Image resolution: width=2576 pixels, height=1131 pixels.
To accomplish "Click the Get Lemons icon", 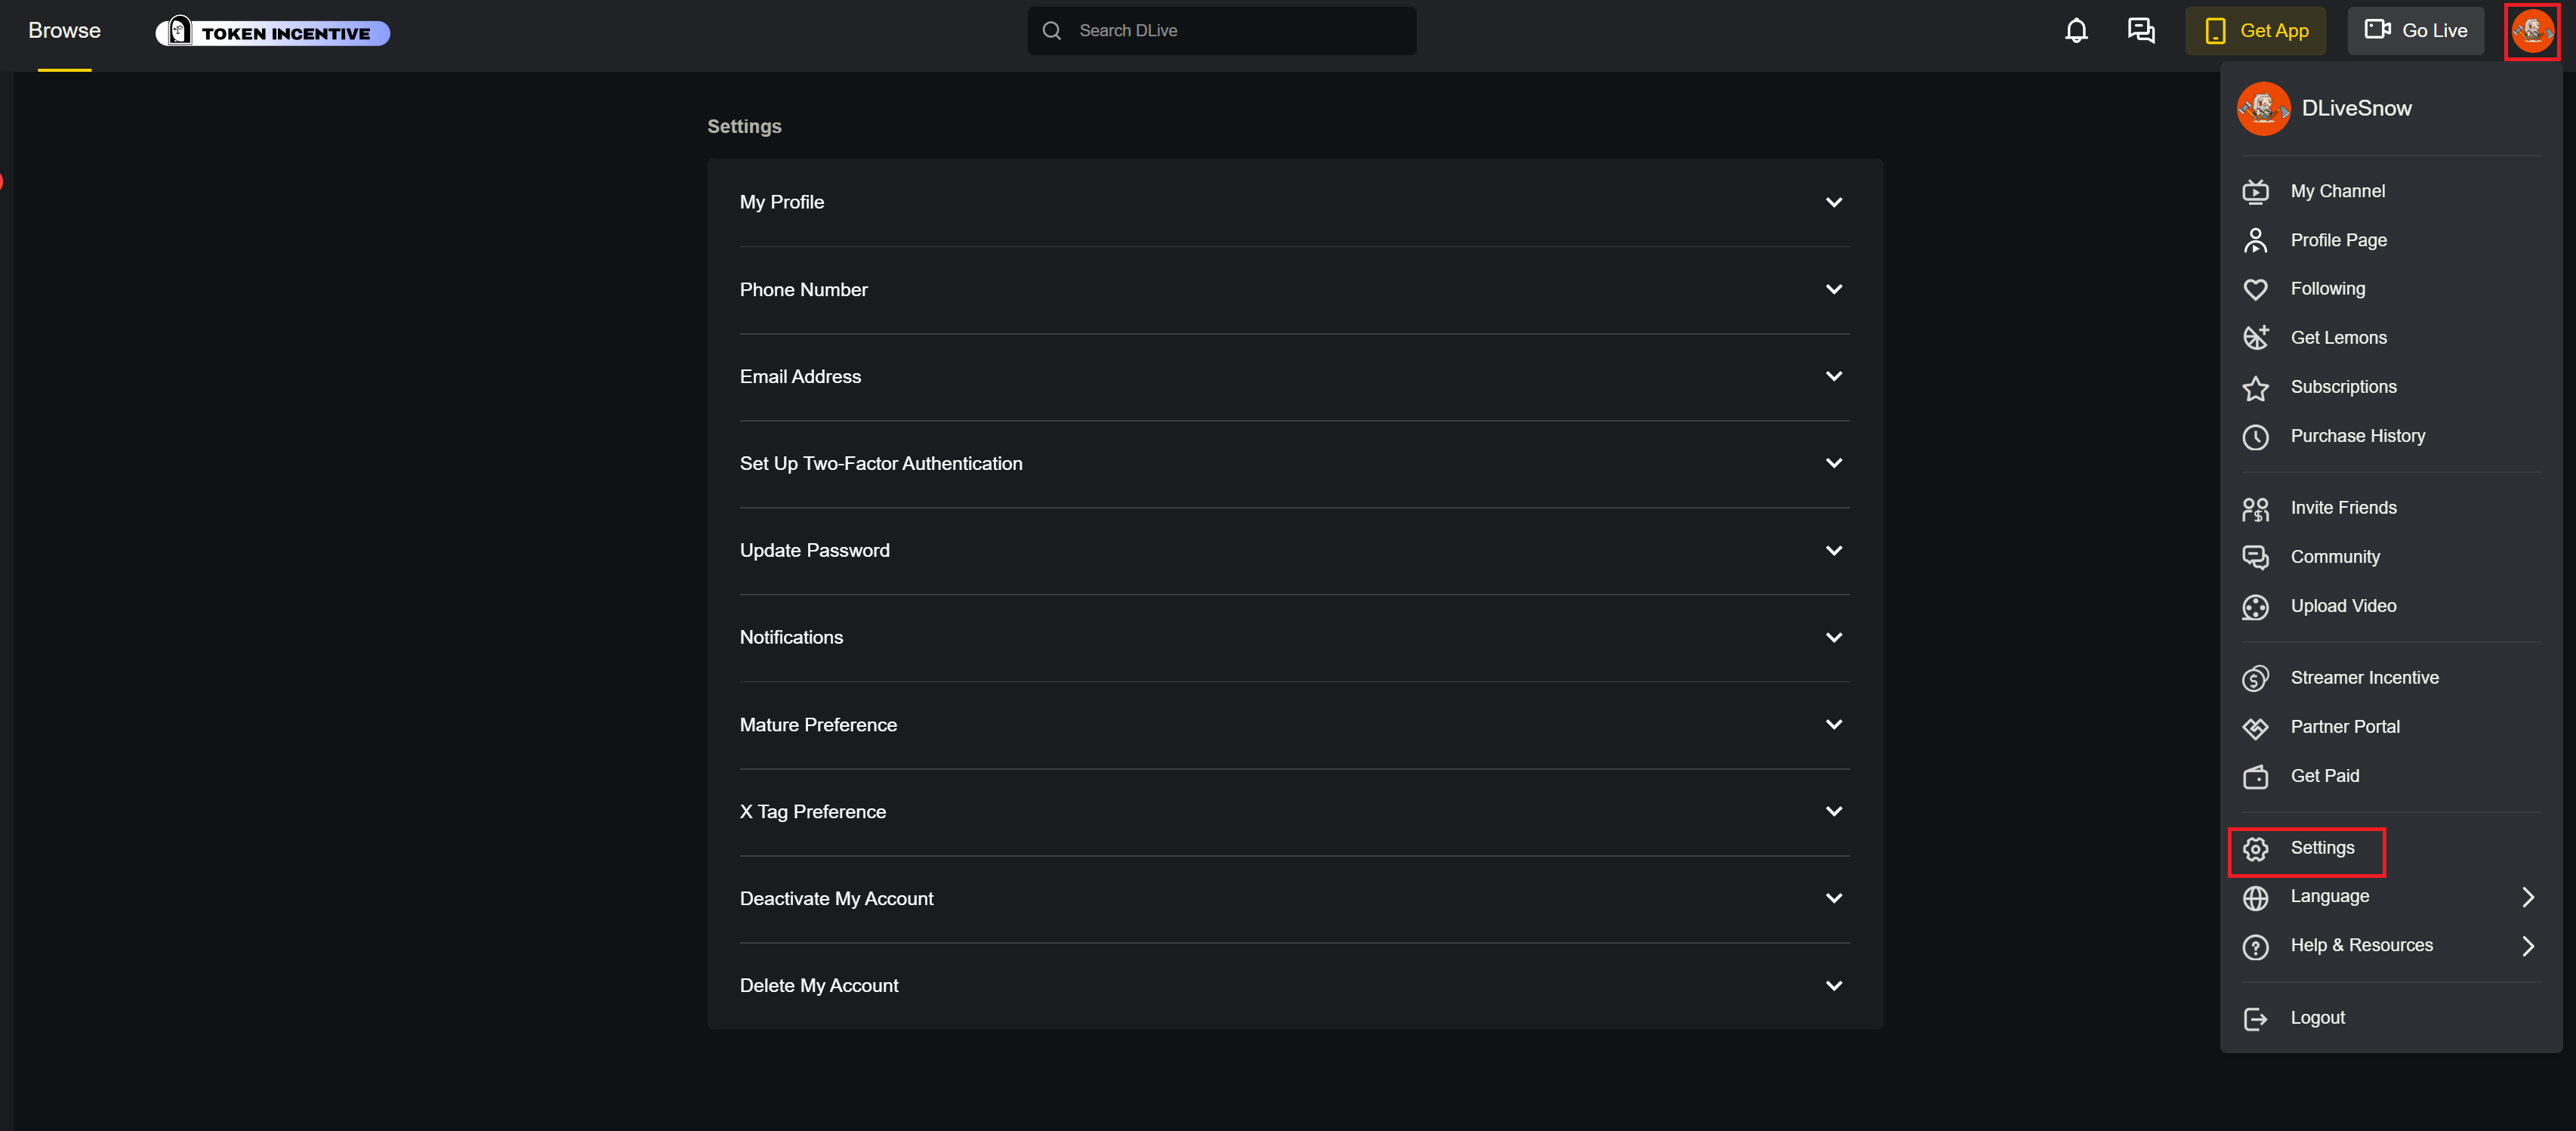I will pyautogui.click(x=2255, y=338).
